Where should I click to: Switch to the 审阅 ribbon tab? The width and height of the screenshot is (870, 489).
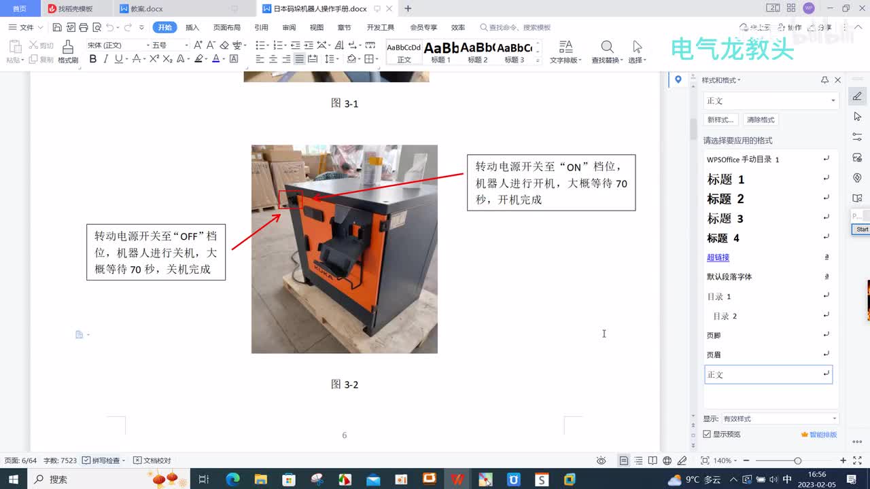(x=289, y=27)
